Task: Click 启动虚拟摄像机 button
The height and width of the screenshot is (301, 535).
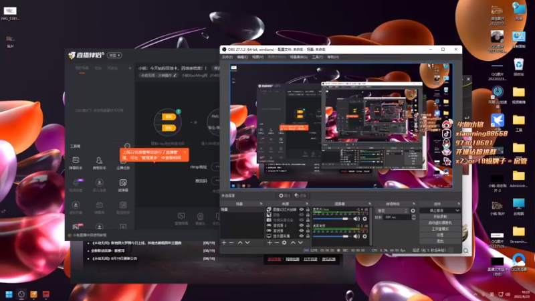Action: point(440,223)
